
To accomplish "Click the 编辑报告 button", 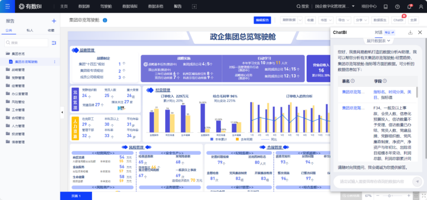I will (x=262, y=20).
